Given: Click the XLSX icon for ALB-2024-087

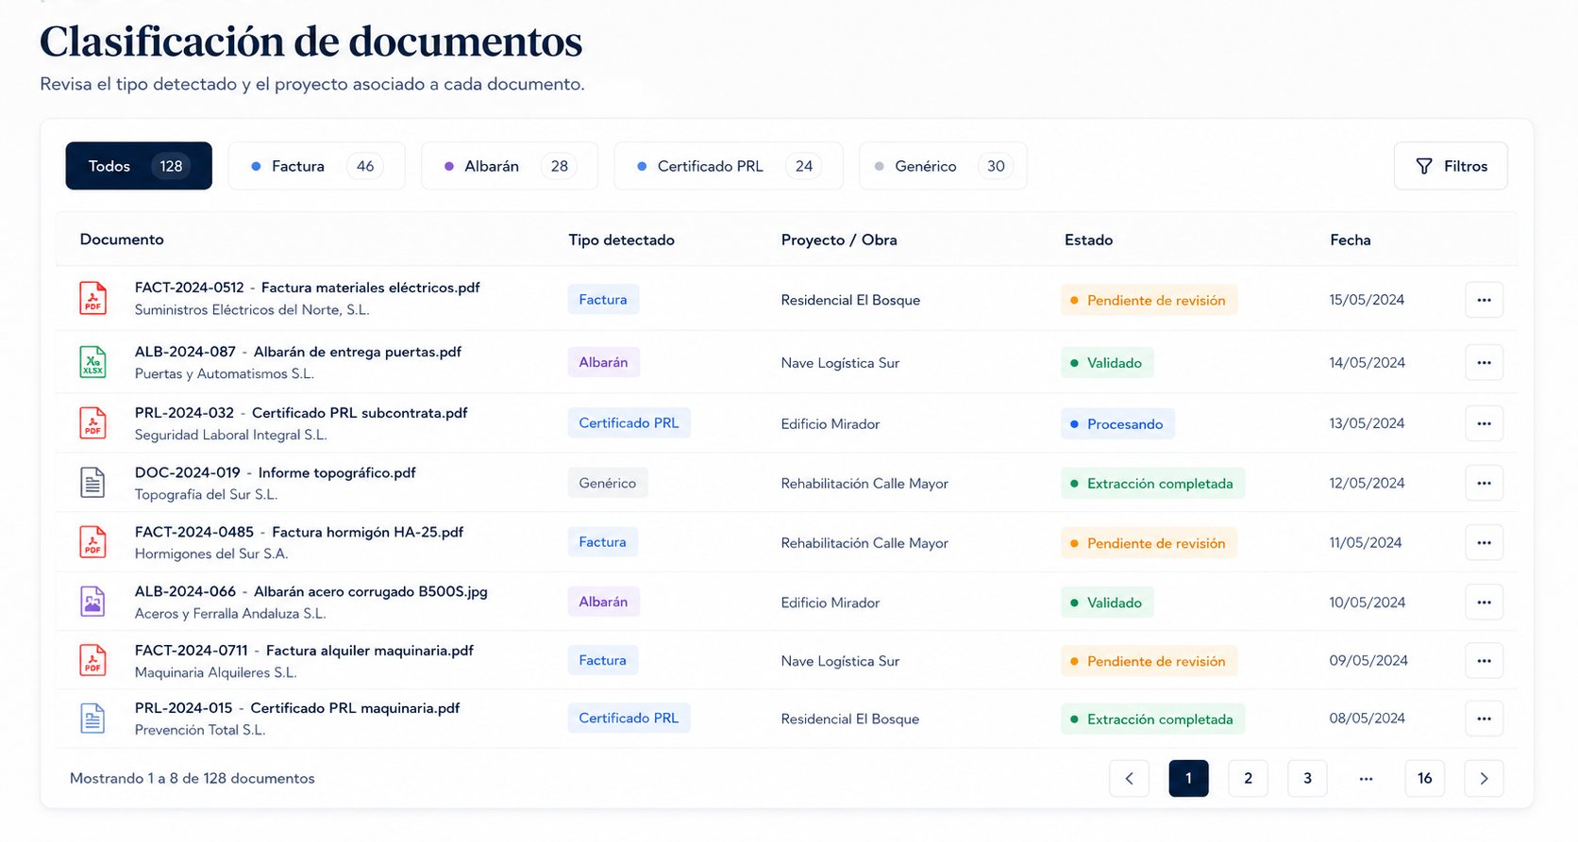Looking at the screenshot, I should (x=92, y=362).
